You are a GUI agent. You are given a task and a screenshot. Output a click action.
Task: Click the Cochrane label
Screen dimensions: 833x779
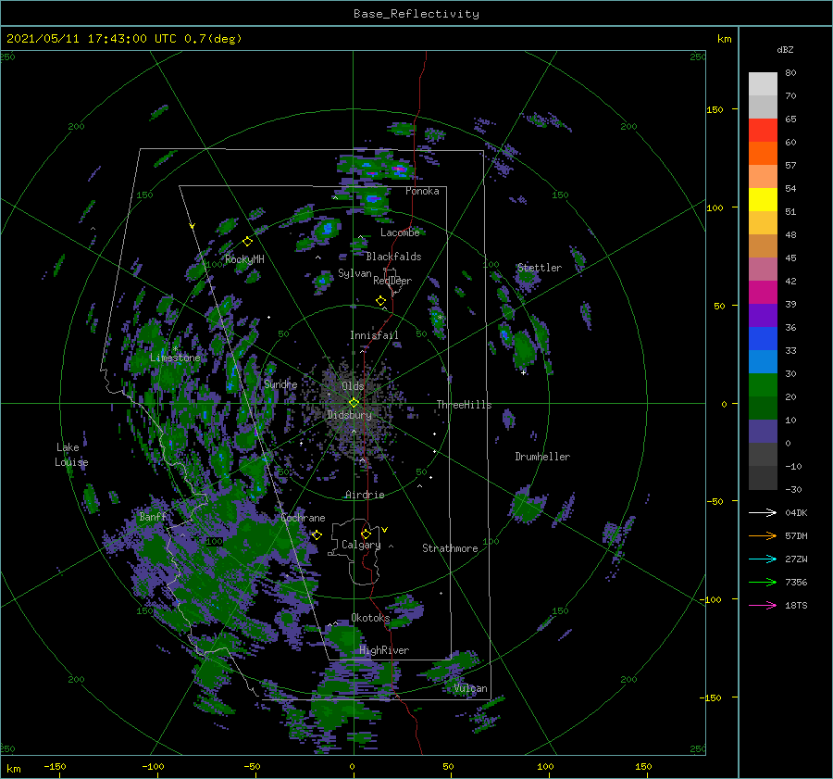pos(303,518)
